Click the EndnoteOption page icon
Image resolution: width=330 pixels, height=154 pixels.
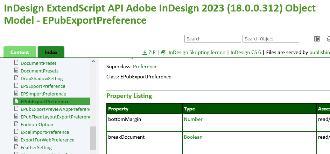click(x=16, y=124)
